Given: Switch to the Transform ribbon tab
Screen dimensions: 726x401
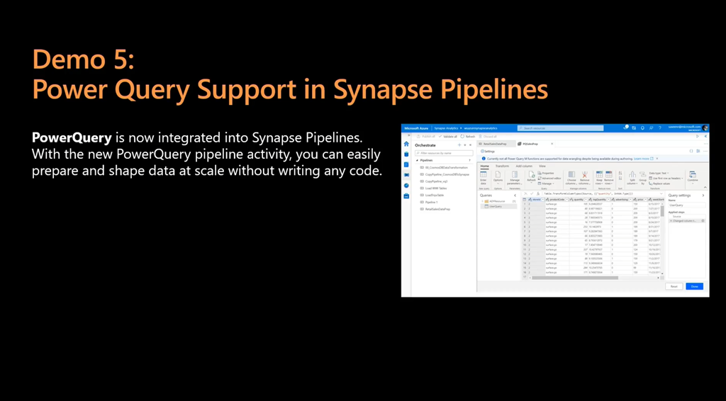Looking at the screenshot, I should pos(503,166).
